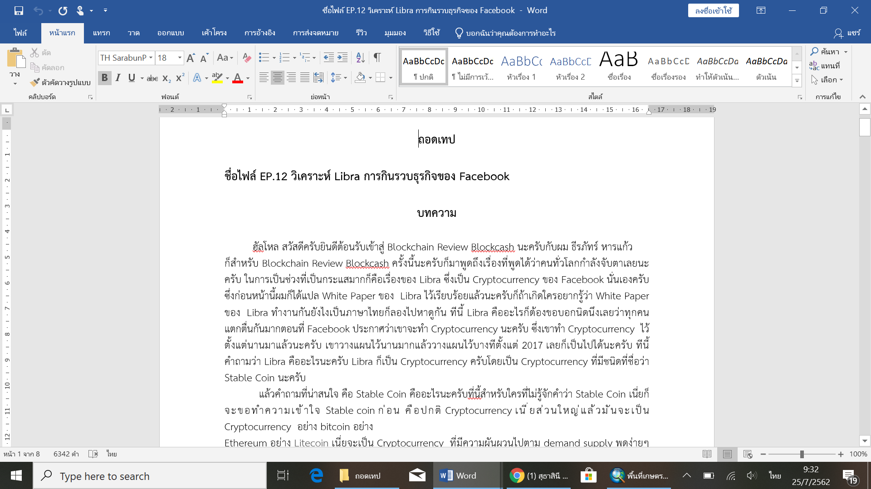The height and width of the screenshot is (489, 871).
Task: Apply the ชื่อเรื่อง Title style
Action: click(619, 67)
